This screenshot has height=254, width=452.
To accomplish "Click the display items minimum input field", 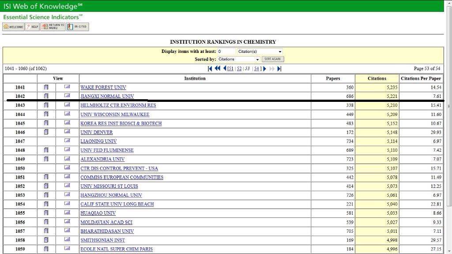I will click(x=226, y=52).
